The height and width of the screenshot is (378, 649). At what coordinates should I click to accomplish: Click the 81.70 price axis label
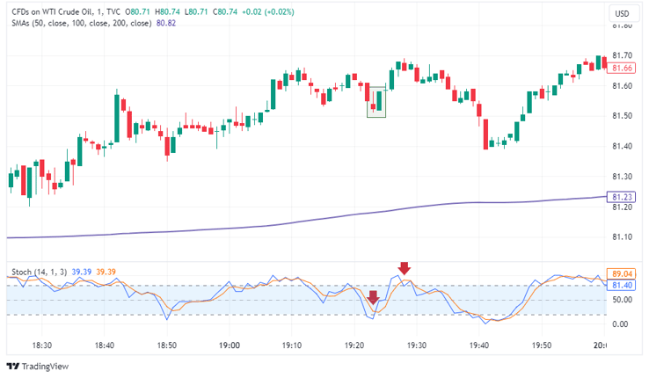622,55
